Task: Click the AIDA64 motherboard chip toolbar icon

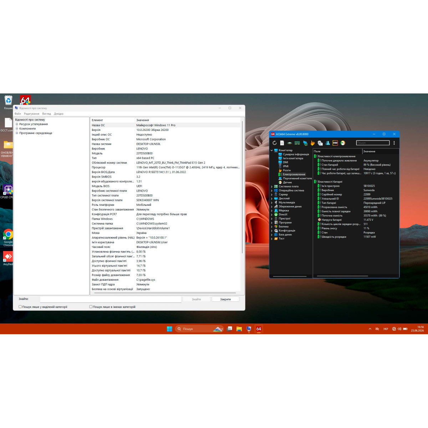Action: click(x=290, y=143)
